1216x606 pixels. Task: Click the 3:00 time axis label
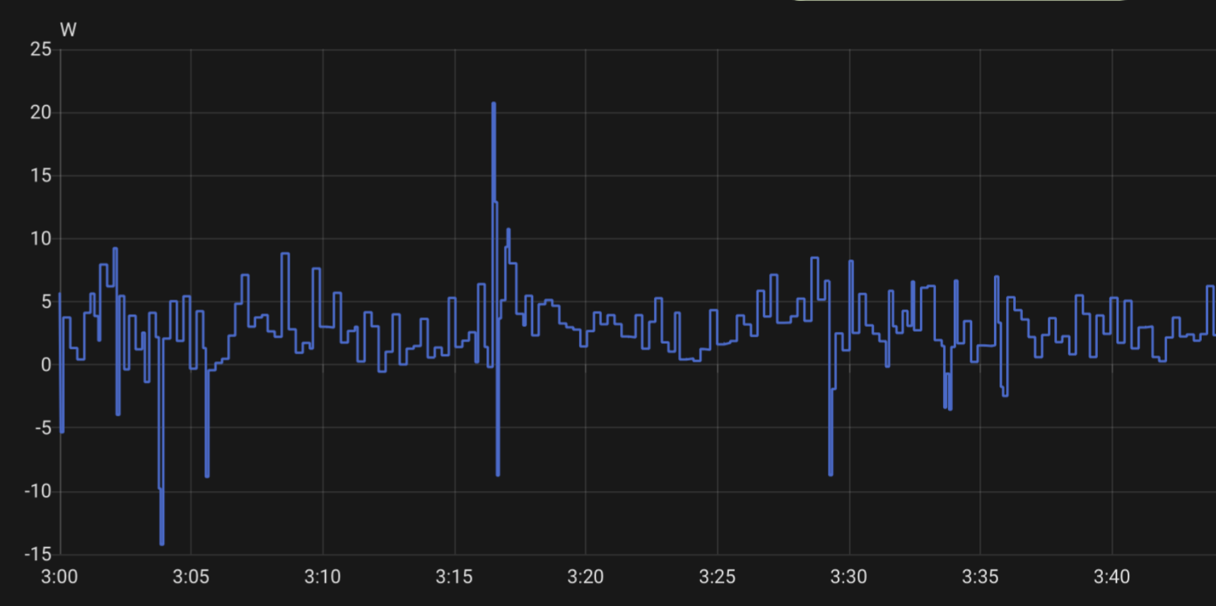tap(59, 577)
